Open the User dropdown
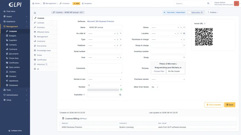Viewport: 241px width, 135px height. 103,57
